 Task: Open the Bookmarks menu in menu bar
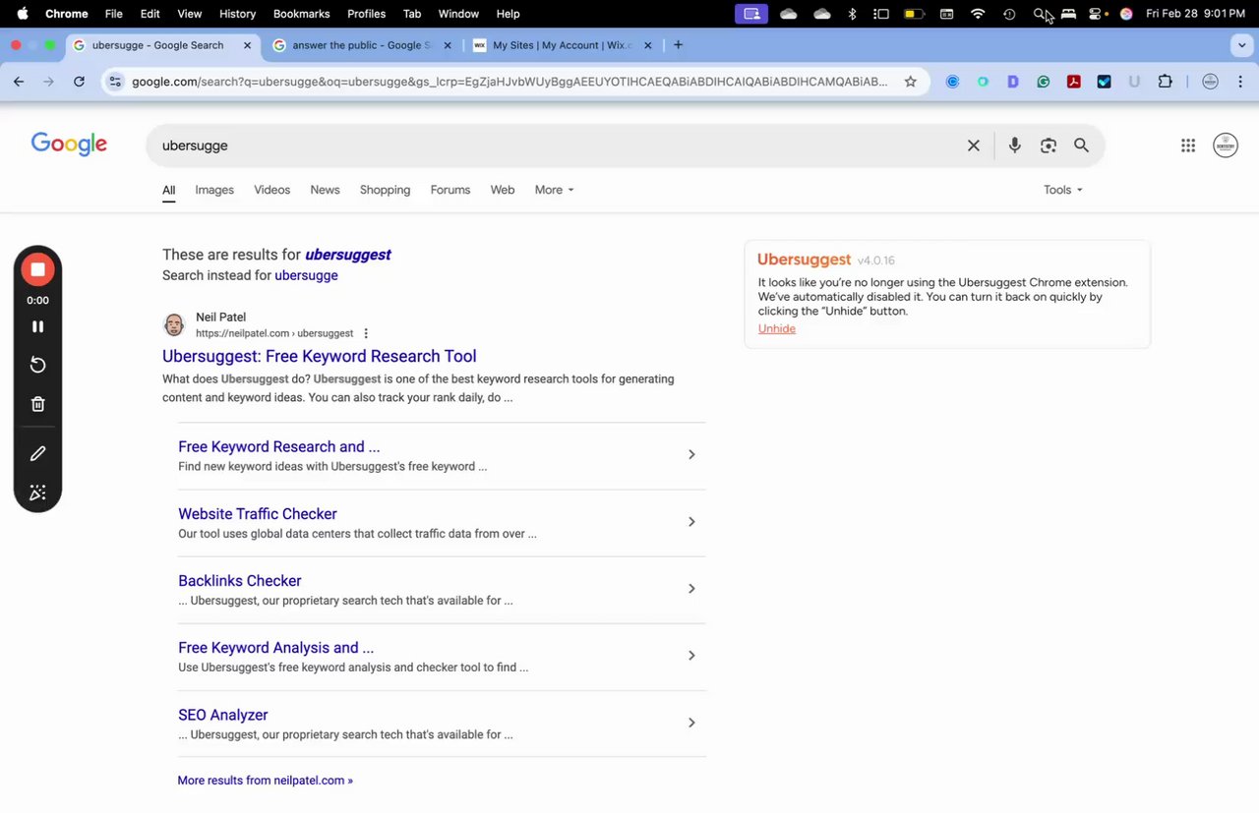301,14
